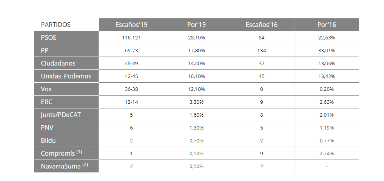This screenshot has width=384, height=181.
Task: Select the Junts/PDeCAT row label
Action: [62, 115]
